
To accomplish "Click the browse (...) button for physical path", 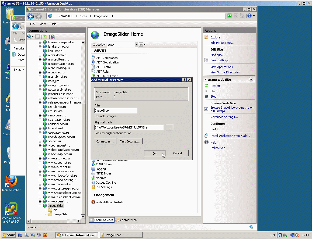I will click(169, 127).
